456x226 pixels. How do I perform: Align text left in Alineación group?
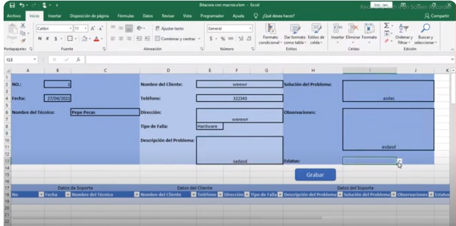[113, 39]
